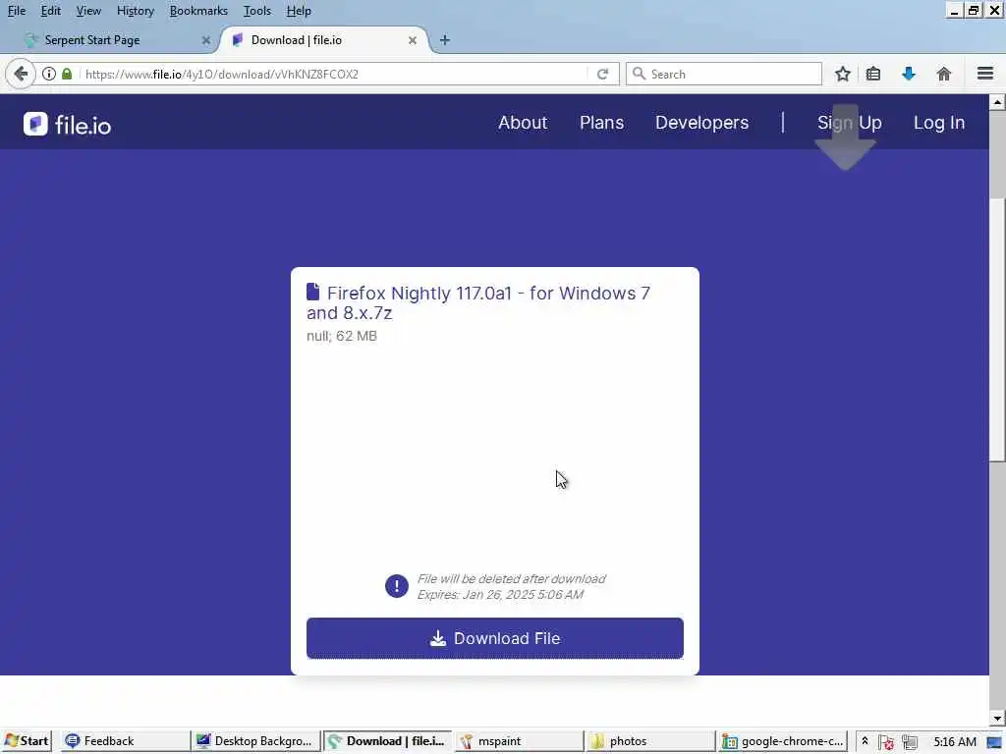The image size is (1006, 754).
Task: Select the Download | file.io tab
Action: pyautogui.click(x=324, y=40)
